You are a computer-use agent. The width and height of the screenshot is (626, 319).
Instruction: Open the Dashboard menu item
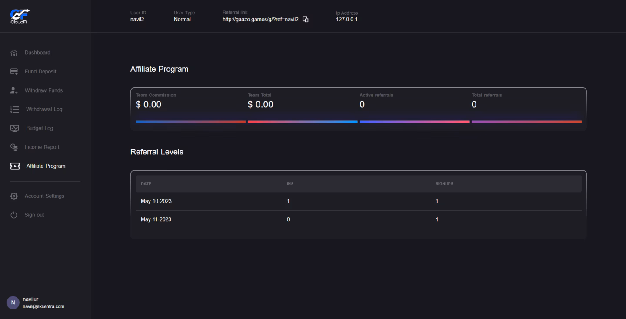point(37,53)
